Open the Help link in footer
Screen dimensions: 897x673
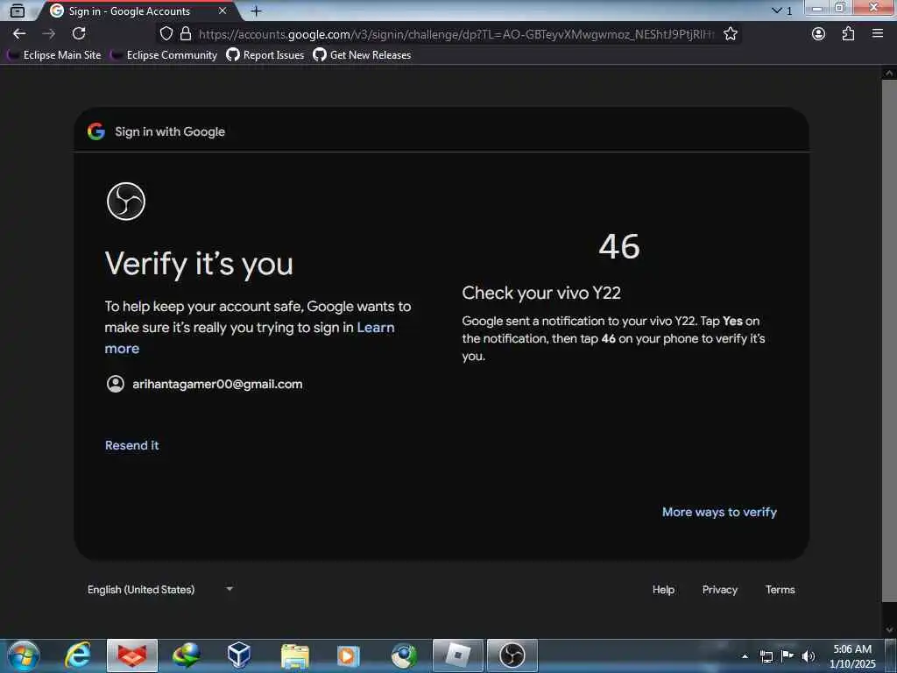click(x=664, y=590)
